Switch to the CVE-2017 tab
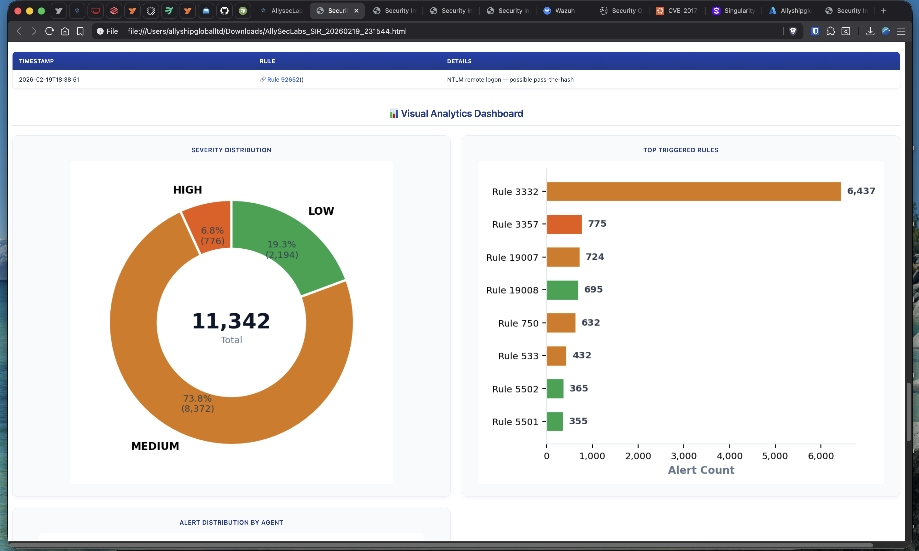The height and width of the screenshot is (551, 919). tap(678, 11)
